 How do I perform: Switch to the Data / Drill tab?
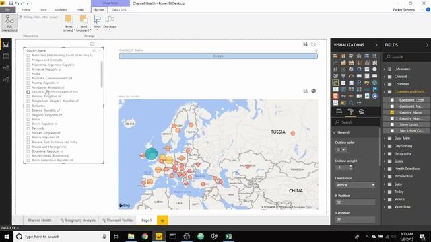(119, 9)
